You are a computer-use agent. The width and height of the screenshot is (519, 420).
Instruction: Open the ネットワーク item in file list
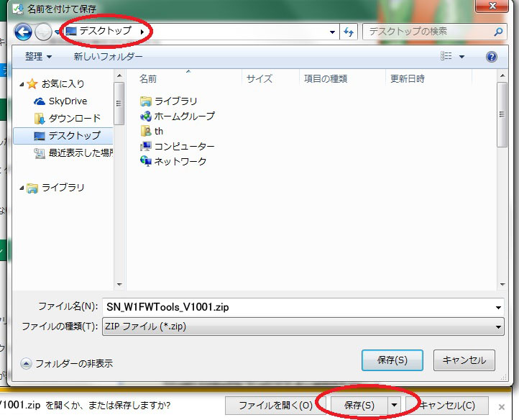(x=180, y=161)
